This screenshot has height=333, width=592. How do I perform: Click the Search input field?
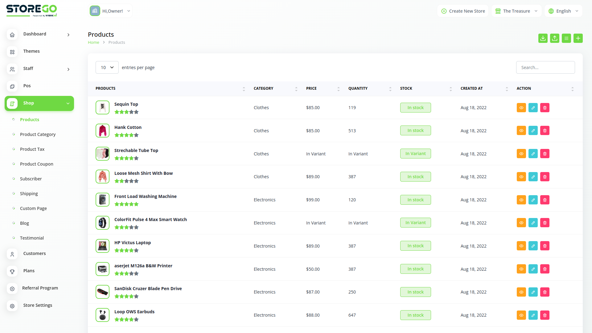(545, 68)
